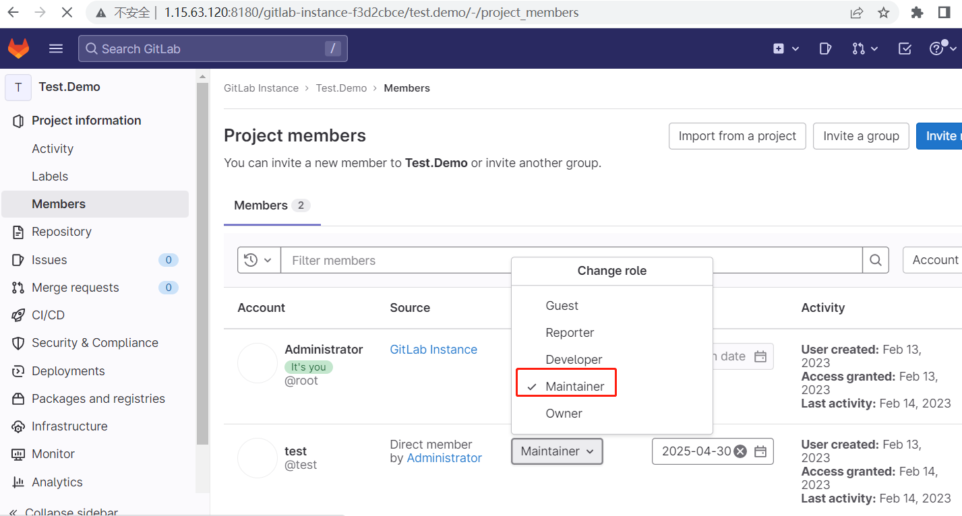Image resolution: width=962 pixels, height=516 pixels.
Task: Click the share page icon in address bar
Action: (857, 12)
